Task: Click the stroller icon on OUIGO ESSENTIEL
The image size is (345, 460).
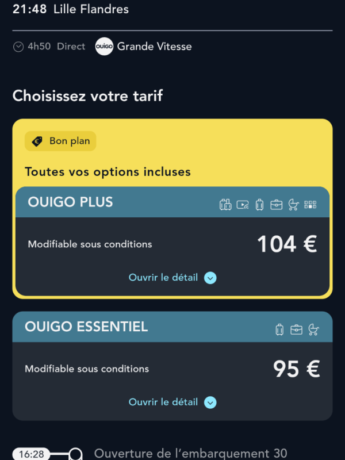Action: 314,329
